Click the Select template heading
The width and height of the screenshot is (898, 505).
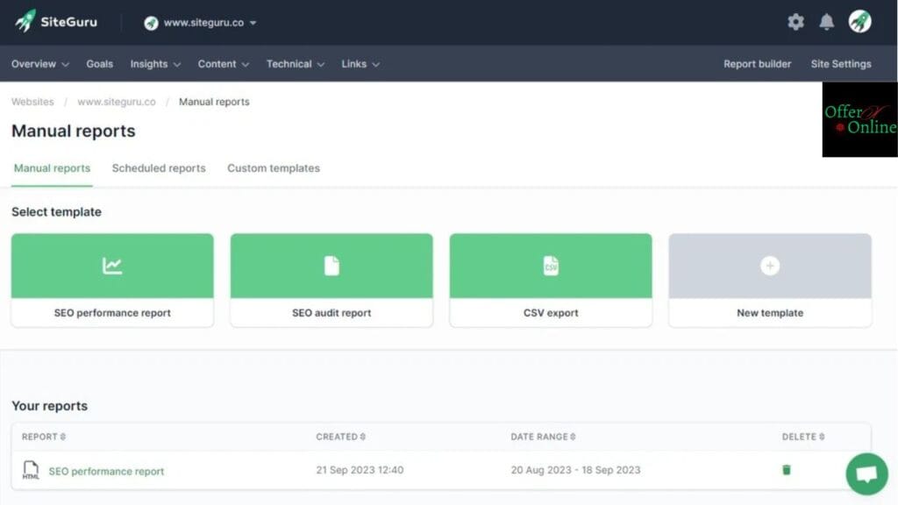[56, 212]
